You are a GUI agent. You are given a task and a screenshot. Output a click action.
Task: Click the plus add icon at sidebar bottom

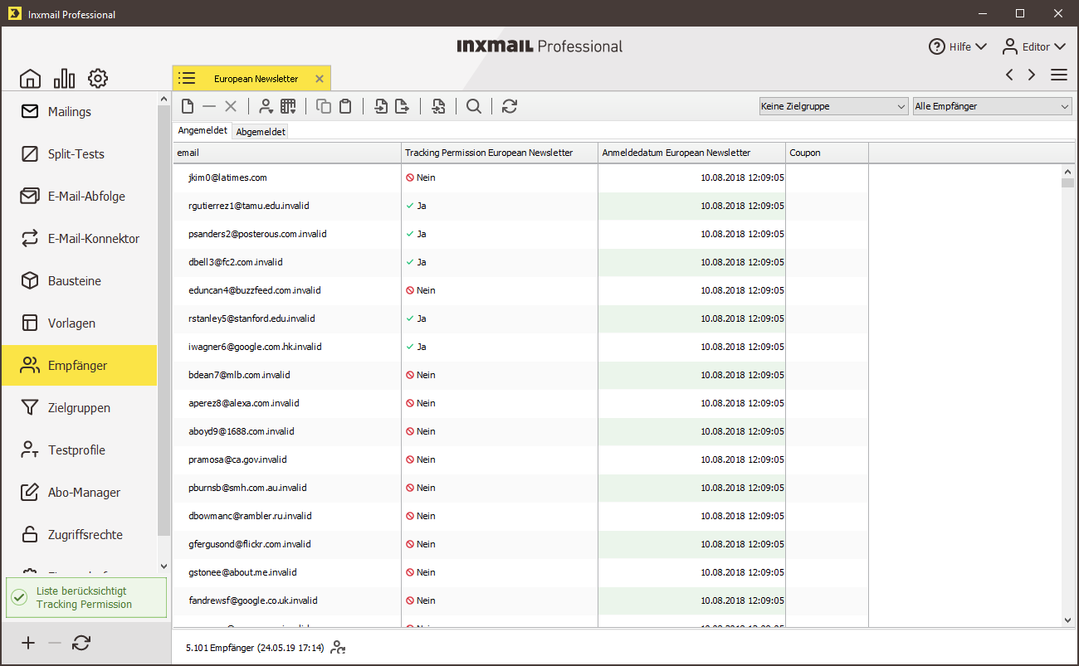click(28, 643)
